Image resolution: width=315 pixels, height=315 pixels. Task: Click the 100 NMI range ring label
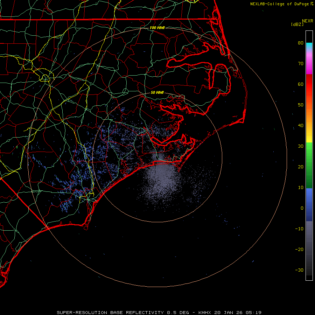click(x=157, y=28)
